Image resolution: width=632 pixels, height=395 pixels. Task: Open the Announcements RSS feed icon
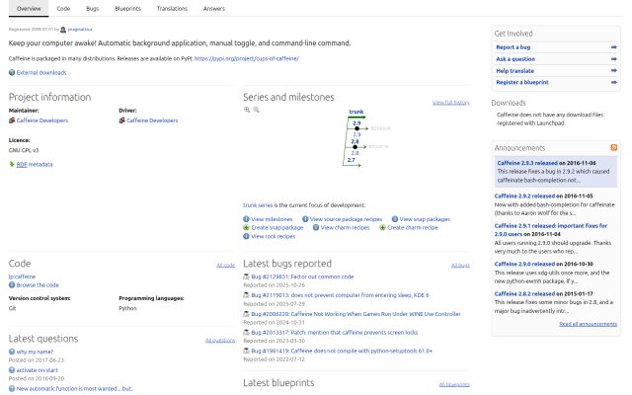coord(614,147)
